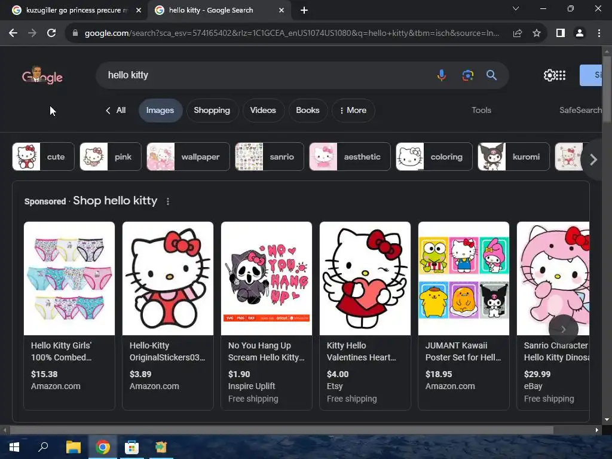Image resolution: width=612 pixels, height=459 pixels.
Task: Click the $29.99 eBay price
Action: click(x=537, y=374)
